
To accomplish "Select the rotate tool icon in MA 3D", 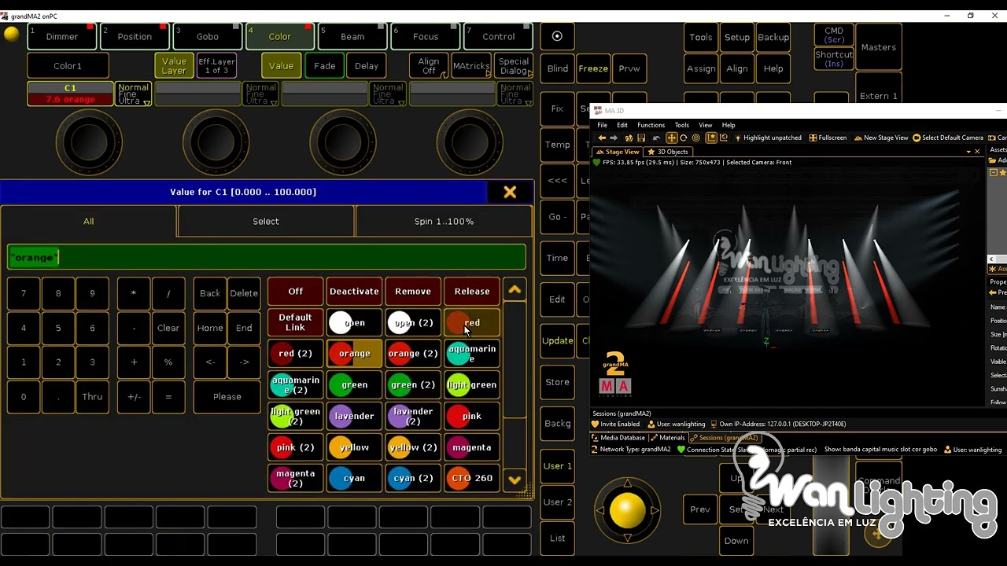I will point(684,138).
